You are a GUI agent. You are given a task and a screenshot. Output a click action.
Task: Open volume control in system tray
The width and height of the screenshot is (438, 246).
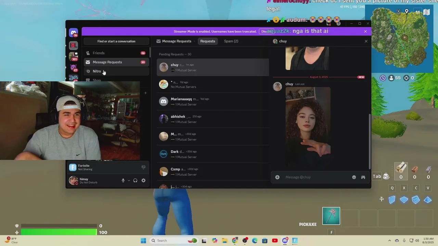(x=417, y=241)
